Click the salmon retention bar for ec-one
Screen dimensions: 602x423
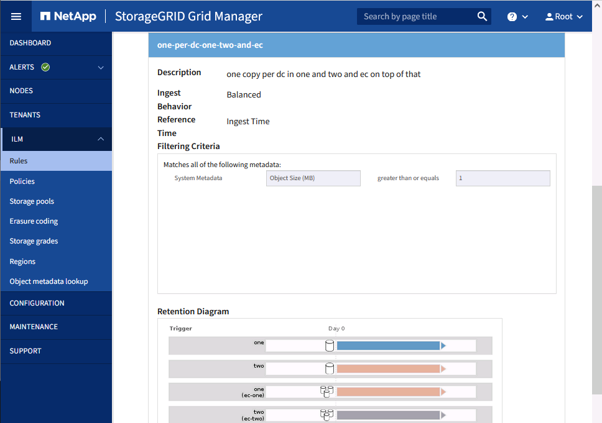coord(388,391)
